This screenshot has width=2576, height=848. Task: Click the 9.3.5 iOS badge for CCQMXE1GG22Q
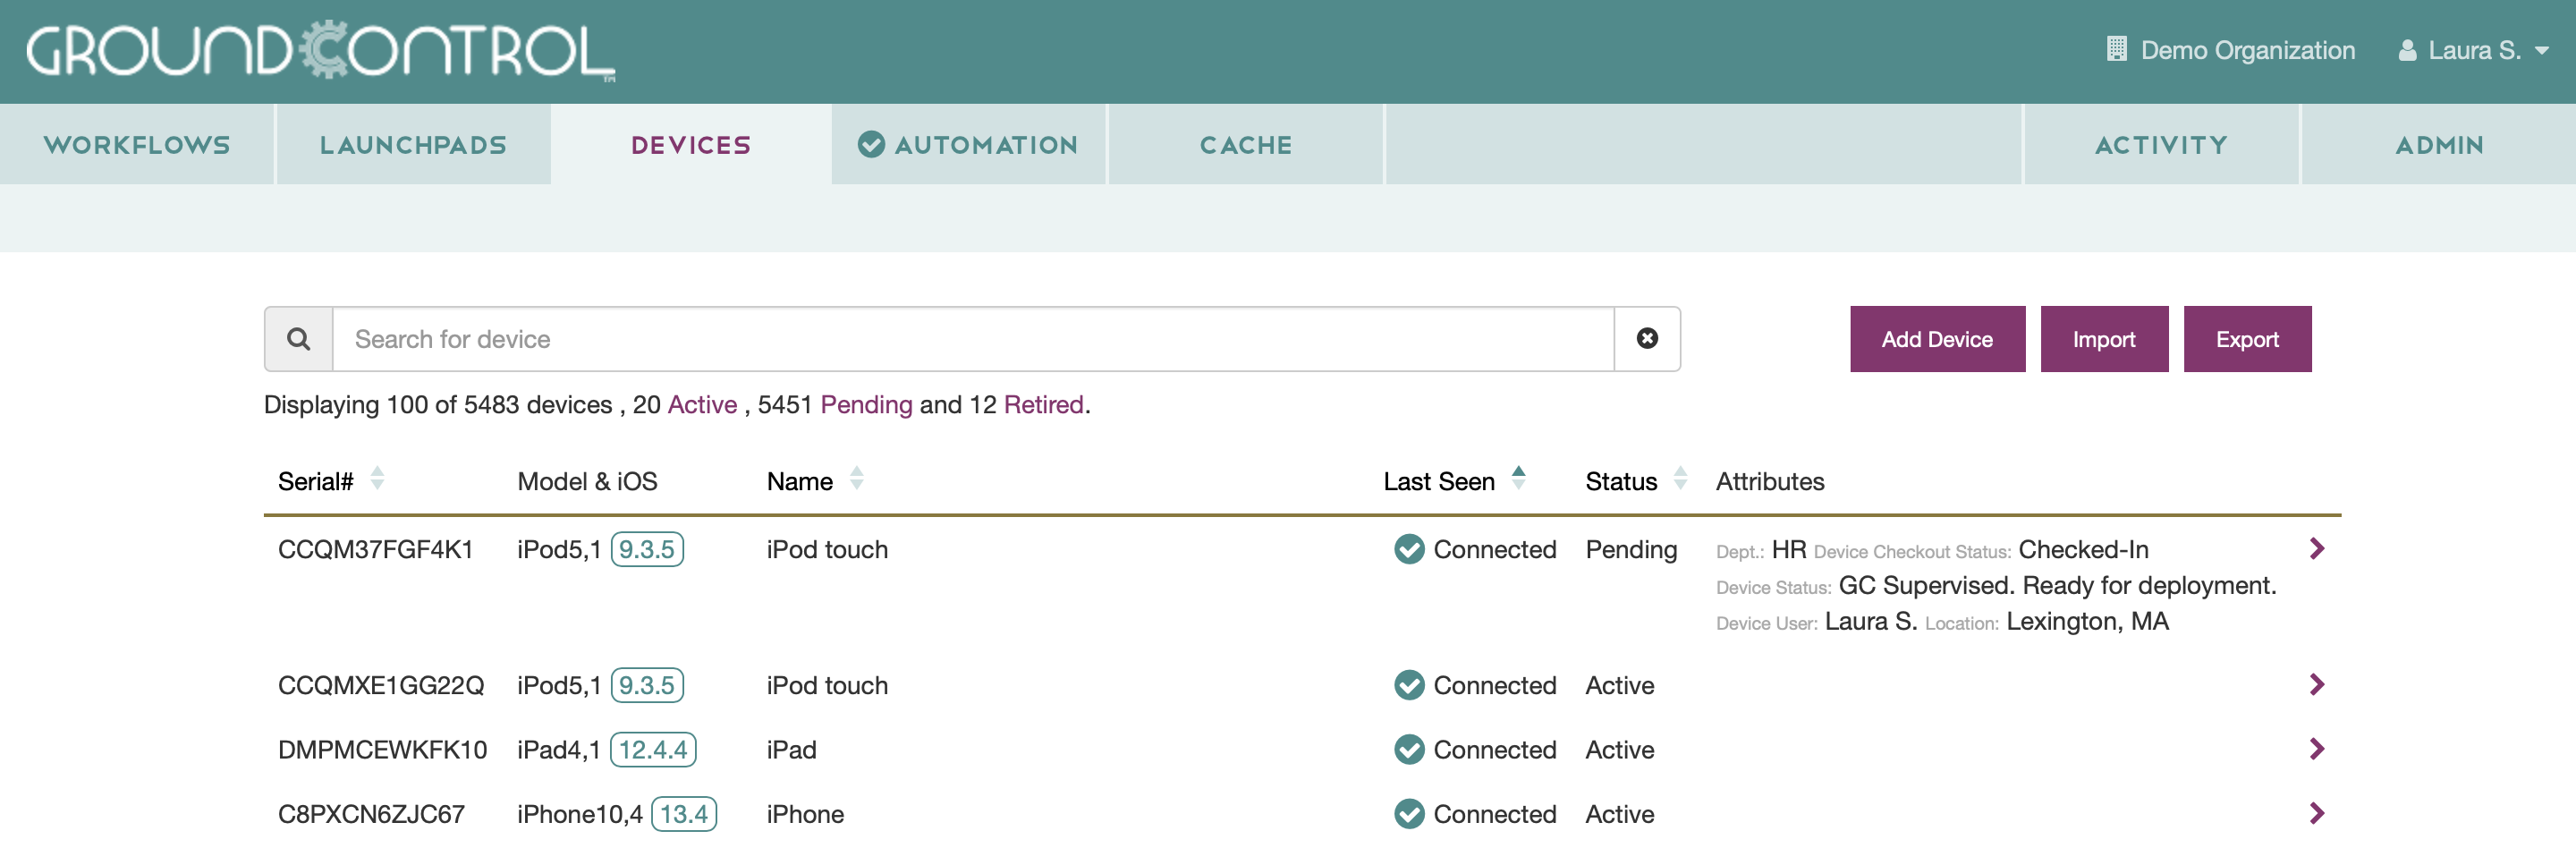tap(647, 685)
